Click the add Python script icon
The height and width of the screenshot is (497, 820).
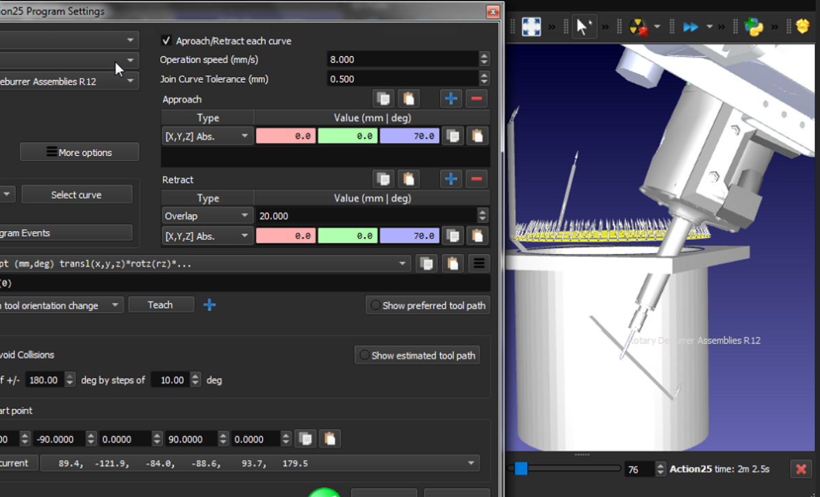(x=754, y=27)
